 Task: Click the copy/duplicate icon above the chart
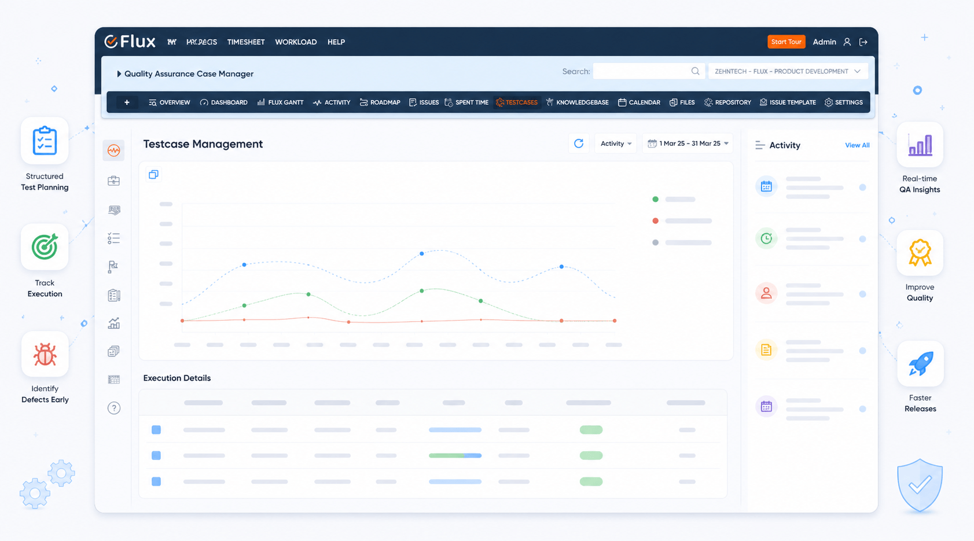click(153, 174)
